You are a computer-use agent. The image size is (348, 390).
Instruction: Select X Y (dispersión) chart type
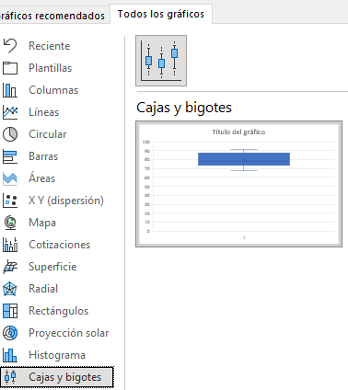click(x=66, y=201)
